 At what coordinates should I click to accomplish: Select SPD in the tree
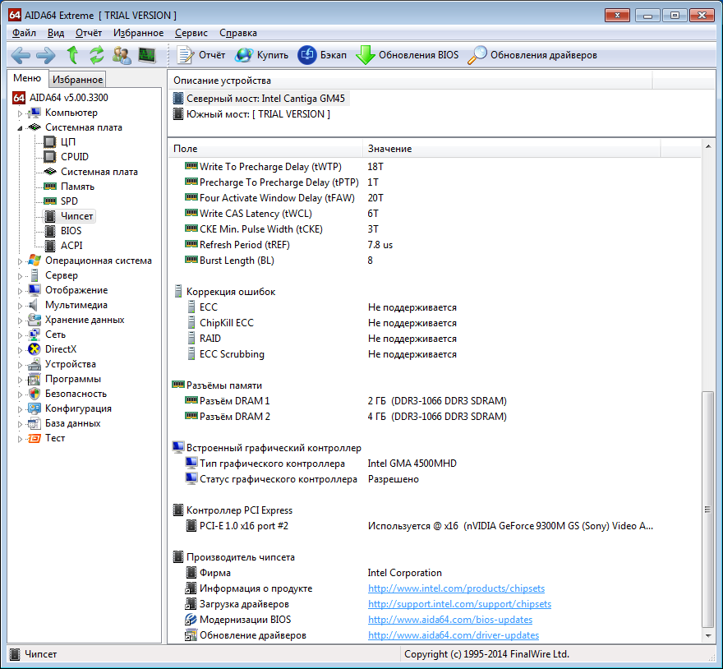[69, 201]
